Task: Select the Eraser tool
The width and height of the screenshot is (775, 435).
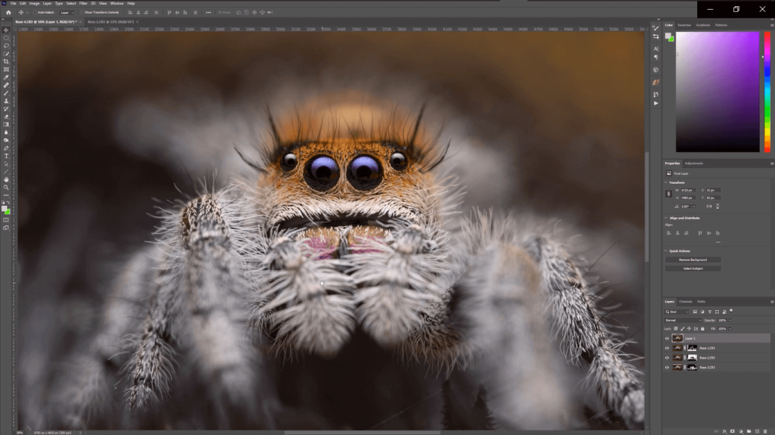Action: pos(6,117)
